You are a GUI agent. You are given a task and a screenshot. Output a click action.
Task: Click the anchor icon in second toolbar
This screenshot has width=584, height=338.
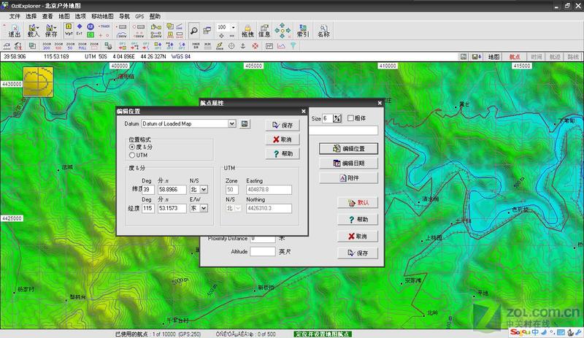(243, 46)
